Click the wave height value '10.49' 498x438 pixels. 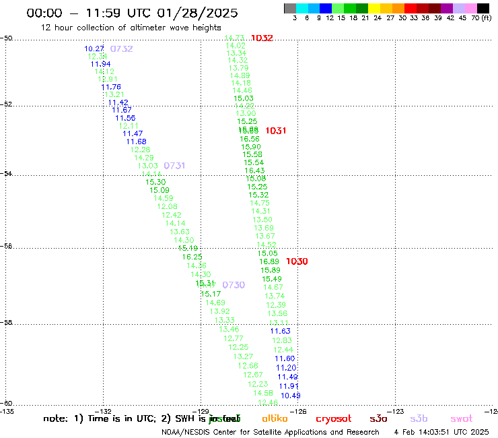[291, 396]
